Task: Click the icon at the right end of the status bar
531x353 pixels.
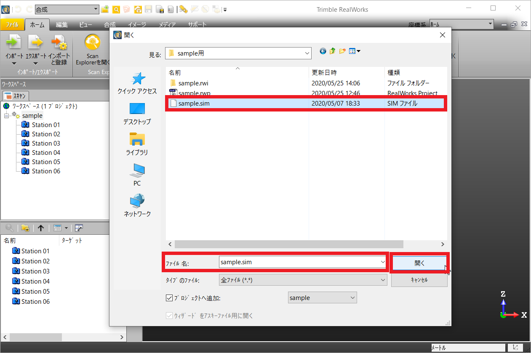Action: click(x=515, y=348)
